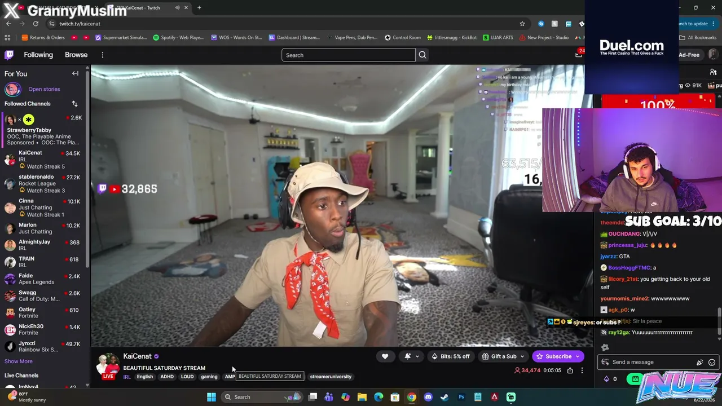The width and height of the screenshot is (722, 406).
Task: Click the Open stories link
Action: pyautogui.click(x=44, y=89)
